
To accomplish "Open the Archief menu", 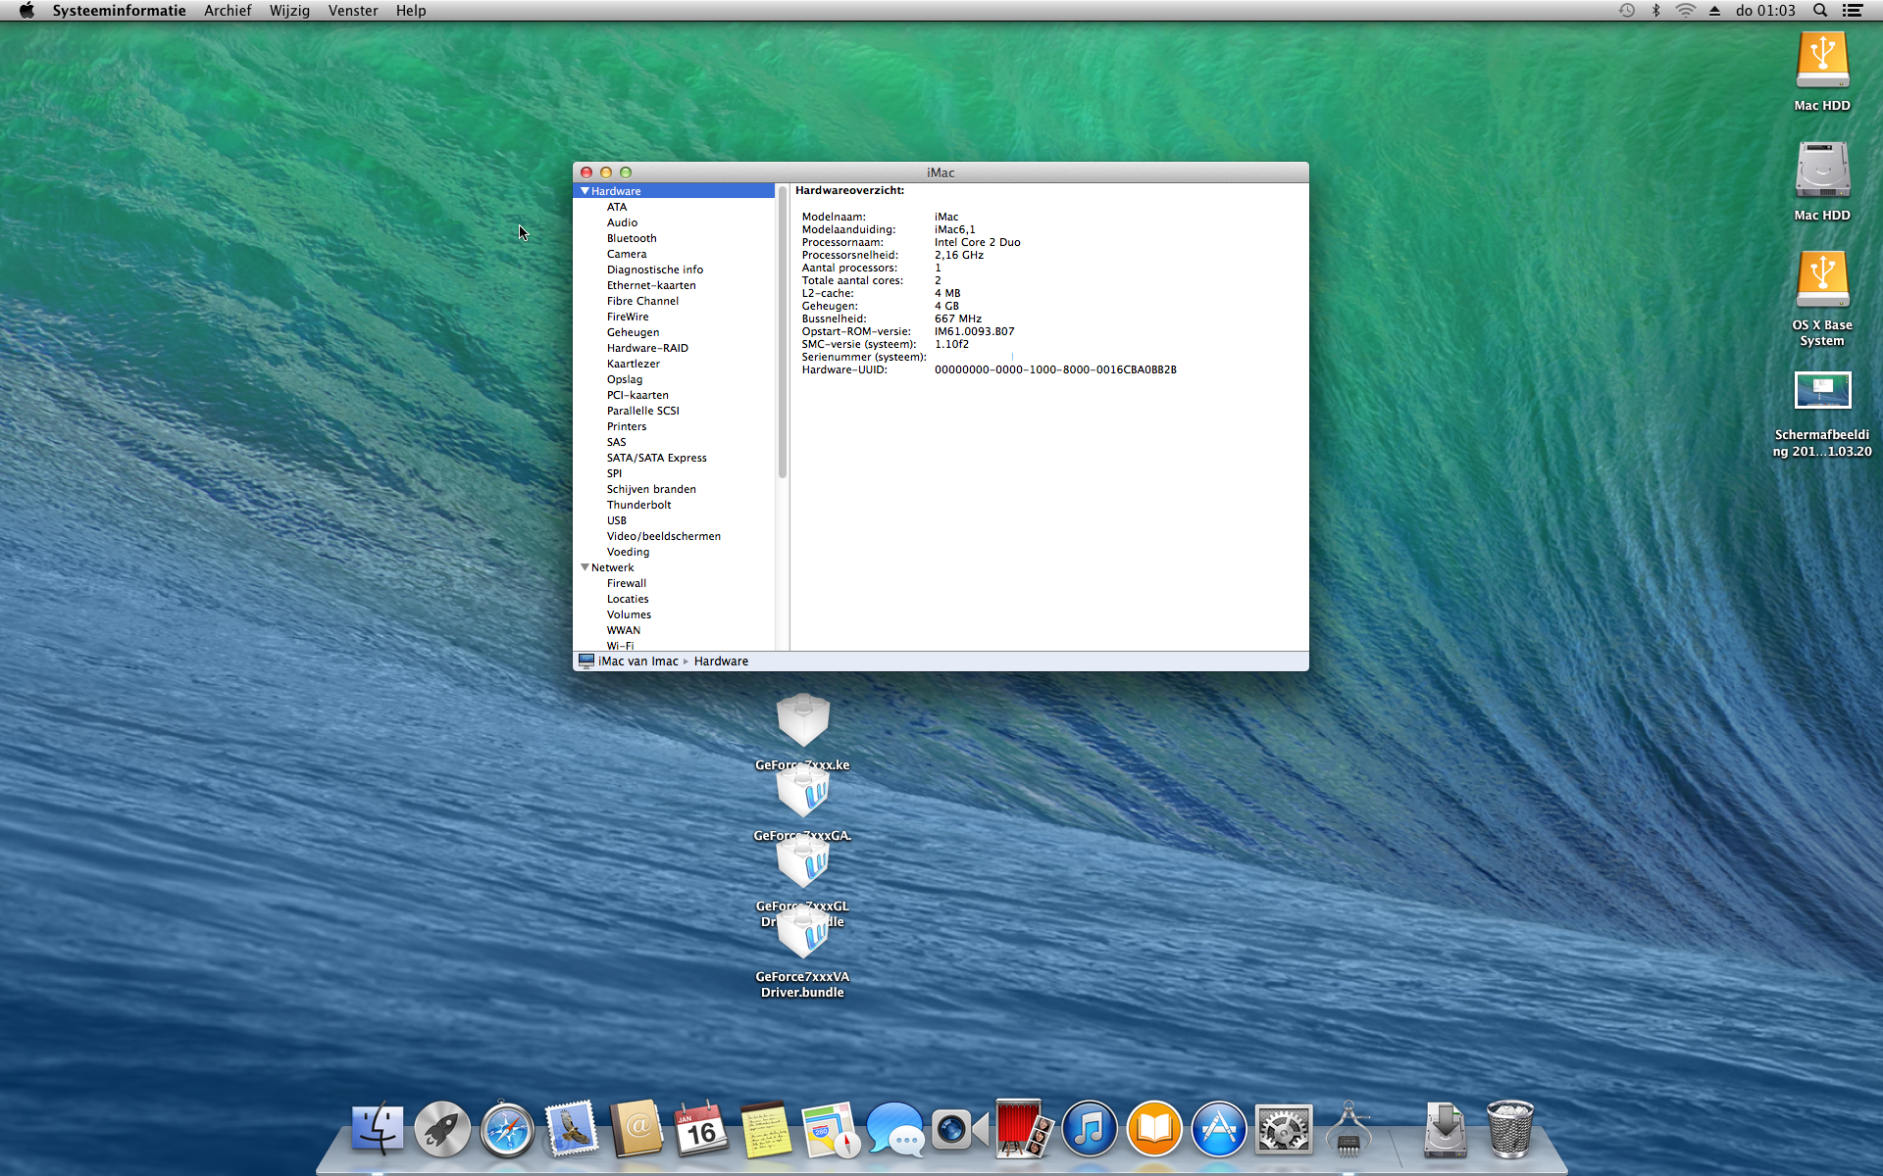I will click(x=228, y=11).
